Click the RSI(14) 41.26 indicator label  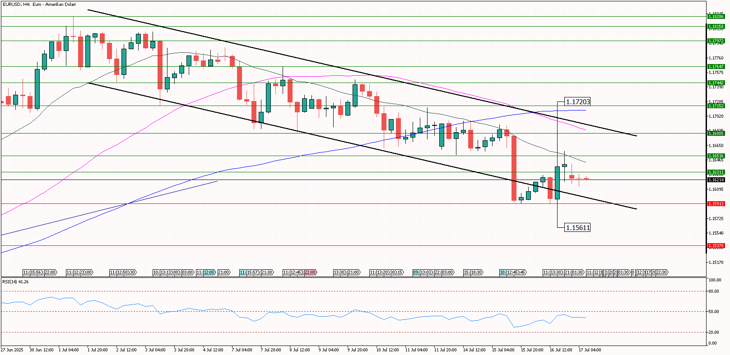pos(15,282)
